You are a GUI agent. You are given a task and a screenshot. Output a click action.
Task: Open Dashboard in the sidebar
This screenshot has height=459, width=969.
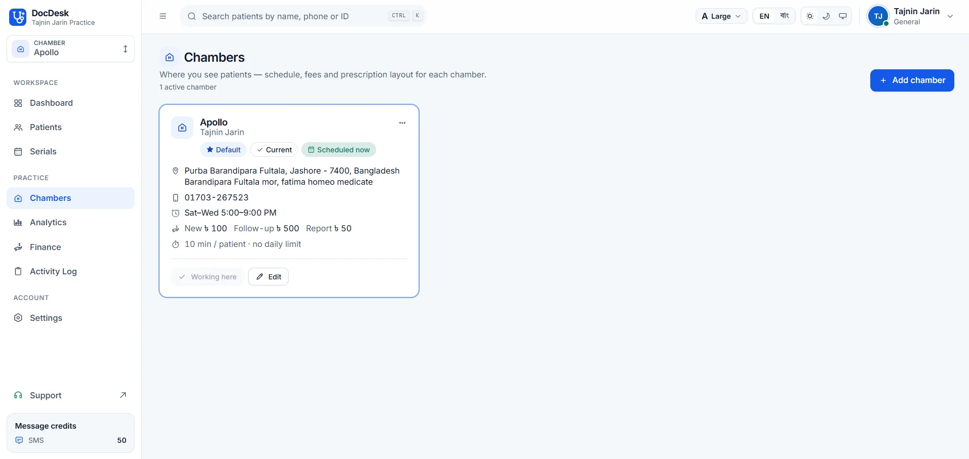tap(71, 103)
